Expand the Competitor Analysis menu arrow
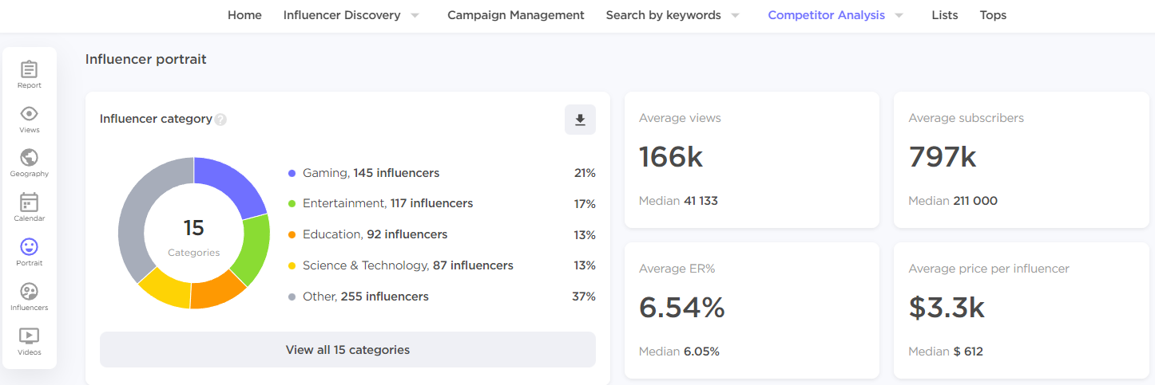Viewport: 1155px width, 385px height. coord(899,15)
